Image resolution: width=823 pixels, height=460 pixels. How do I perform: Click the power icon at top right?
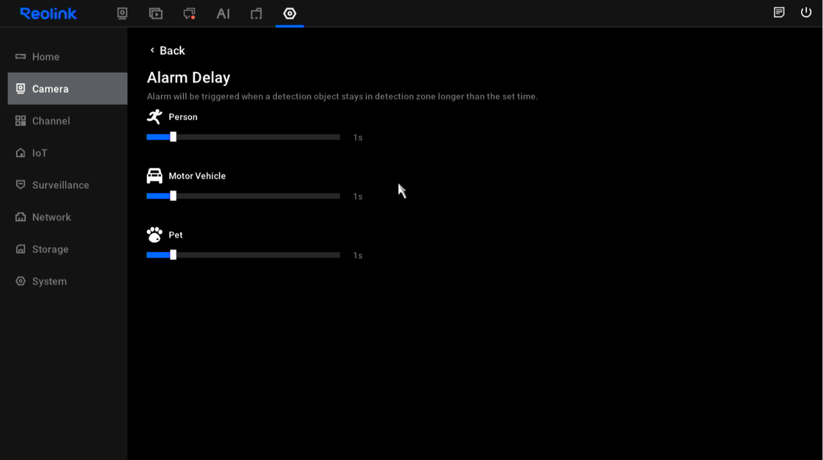806,12
